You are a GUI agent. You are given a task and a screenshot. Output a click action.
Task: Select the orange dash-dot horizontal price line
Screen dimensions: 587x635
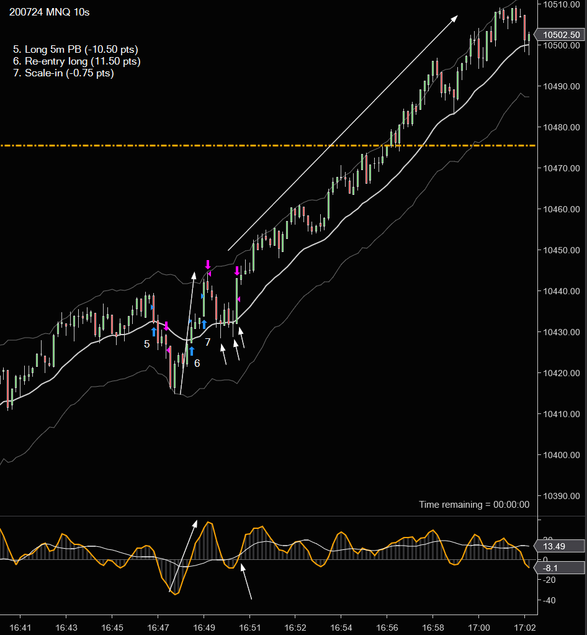(268, 145)
